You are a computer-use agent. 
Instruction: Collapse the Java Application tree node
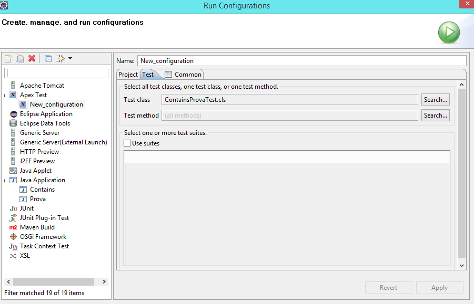[5, 181]
